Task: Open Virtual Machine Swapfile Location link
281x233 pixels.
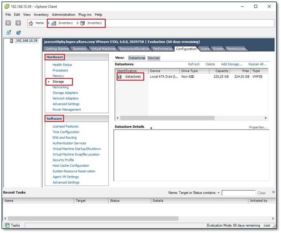Action: [76, 154]
